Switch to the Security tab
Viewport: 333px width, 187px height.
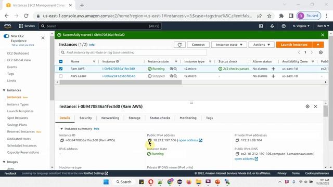[85, 118]
